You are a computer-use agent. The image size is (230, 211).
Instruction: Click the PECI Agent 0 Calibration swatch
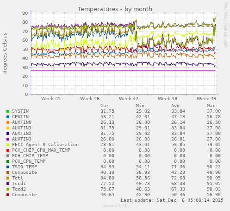point(8,145)
